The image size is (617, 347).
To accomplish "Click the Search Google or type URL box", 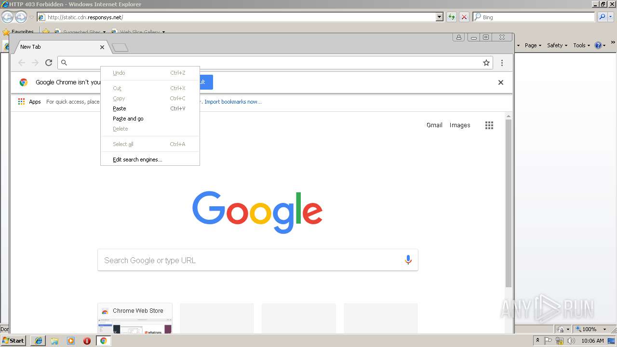I will 258,260.
